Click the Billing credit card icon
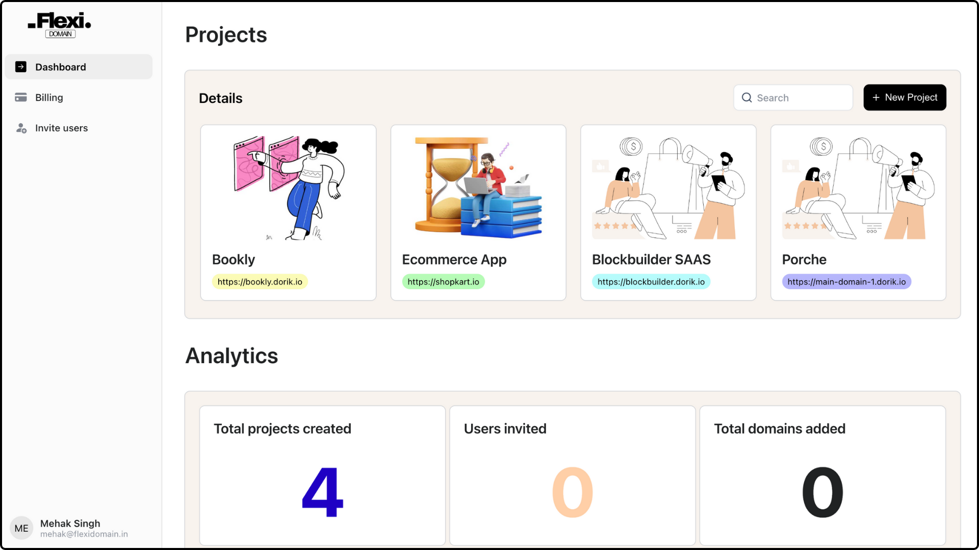 pos(21,97)
